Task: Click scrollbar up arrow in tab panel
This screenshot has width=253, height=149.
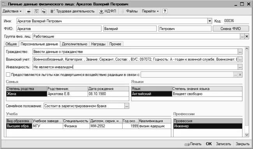Action: 247,49
